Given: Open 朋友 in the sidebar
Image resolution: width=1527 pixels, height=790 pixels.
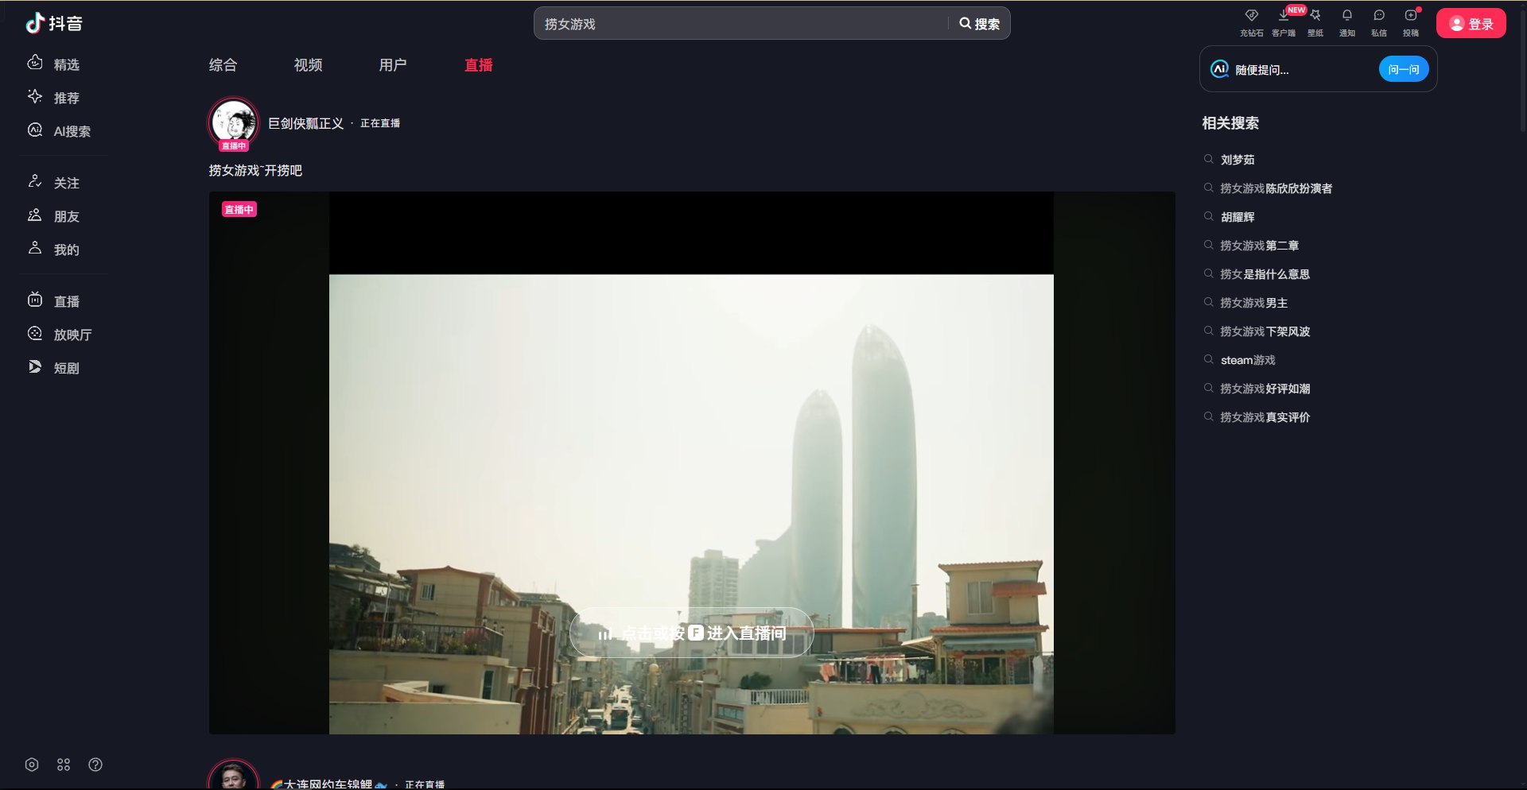Looking at the screenshot, I should [x=54, y=216].
